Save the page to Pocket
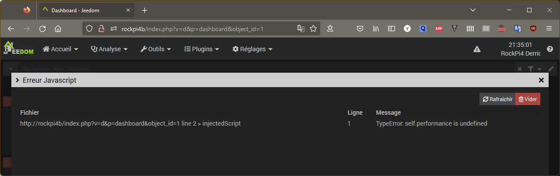 360,28
